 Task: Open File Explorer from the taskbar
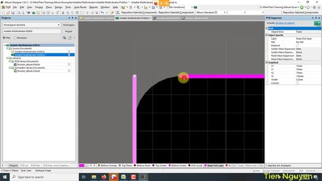pyautogui.click(x=94, y=177)
